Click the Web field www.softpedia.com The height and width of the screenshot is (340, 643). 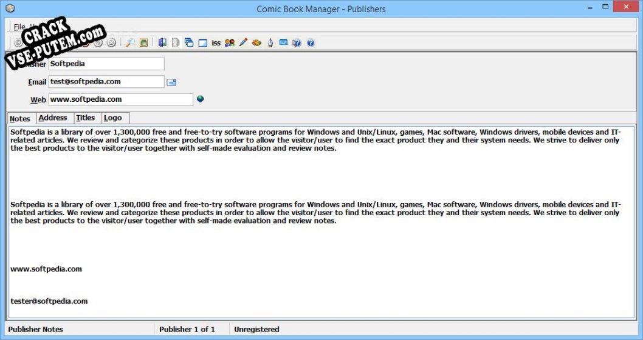click(121, 99)
